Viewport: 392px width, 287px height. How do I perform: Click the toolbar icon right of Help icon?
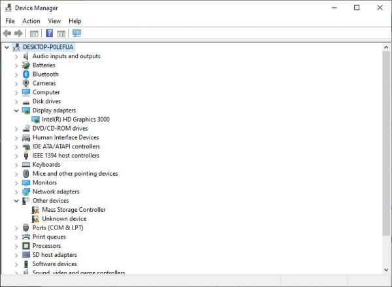coord(61,33)
